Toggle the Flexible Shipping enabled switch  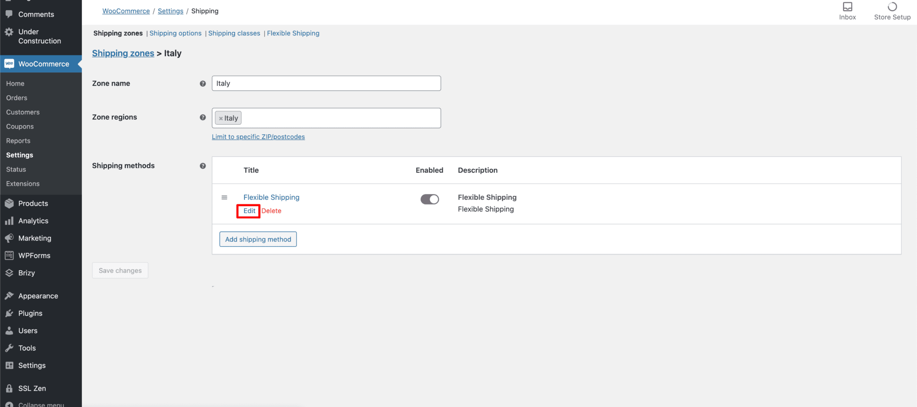429,199
